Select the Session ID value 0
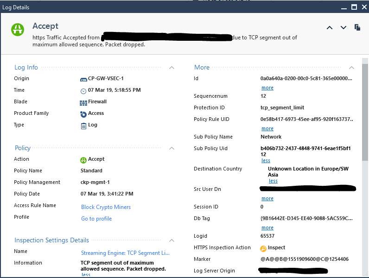The height and width of the screenshot is (278, 369). coord(262,207)
